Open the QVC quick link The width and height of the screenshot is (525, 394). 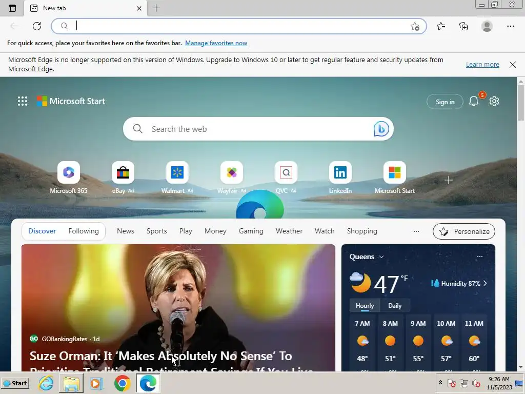(286, 178)
